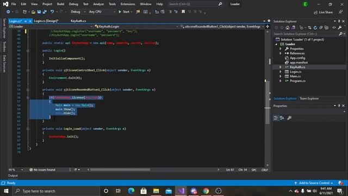Viewport: 348px width, 196px height.
Task: Click Add to Source Control
Action: 314,183
